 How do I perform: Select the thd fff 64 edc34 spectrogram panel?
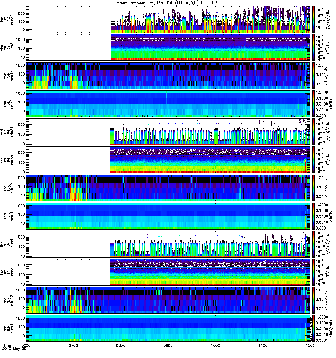168,132
